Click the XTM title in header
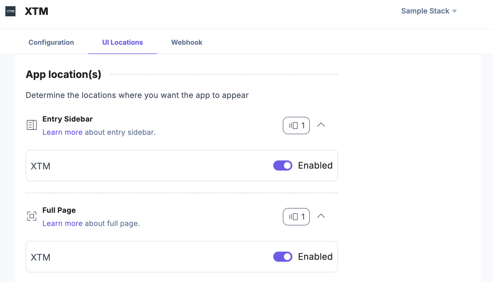Screen dimensions: 493x282 coord(37,11)
